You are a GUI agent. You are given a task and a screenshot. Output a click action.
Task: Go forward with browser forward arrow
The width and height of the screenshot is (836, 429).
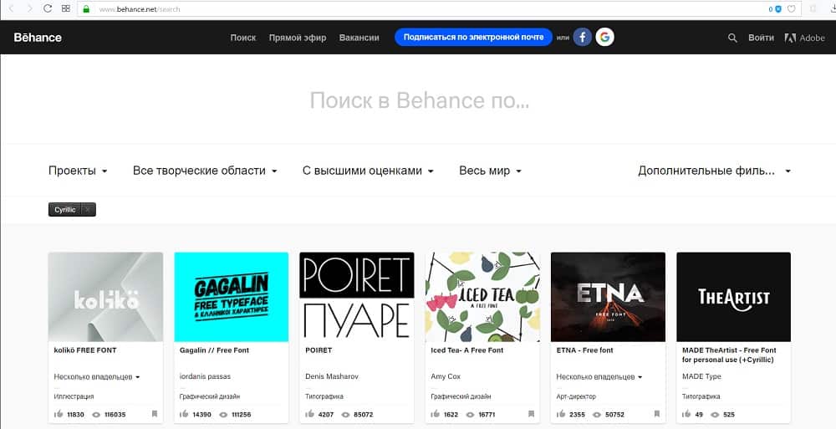(29, 8)
